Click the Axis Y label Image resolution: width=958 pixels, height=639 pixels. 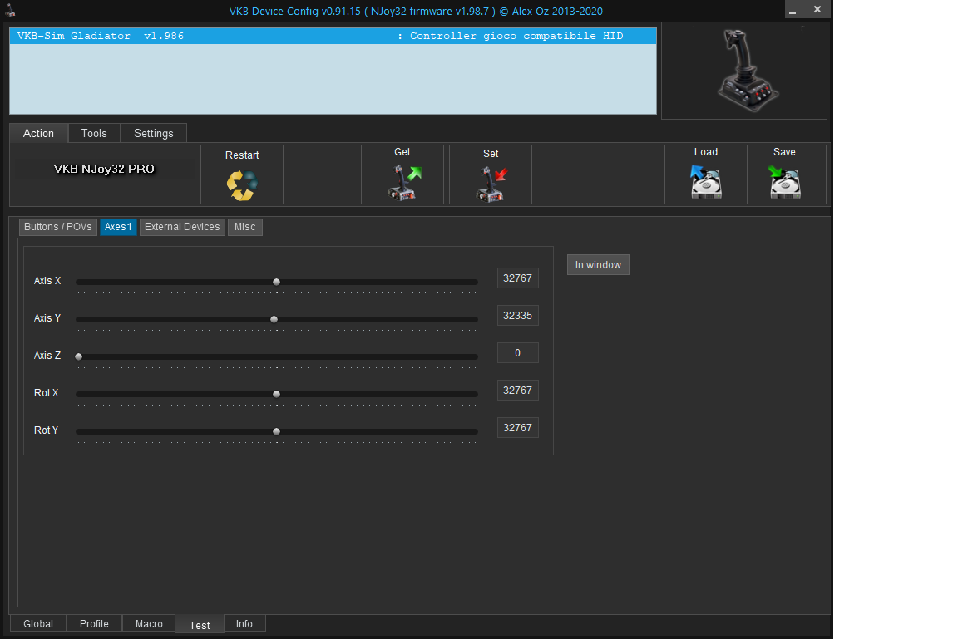47,318
